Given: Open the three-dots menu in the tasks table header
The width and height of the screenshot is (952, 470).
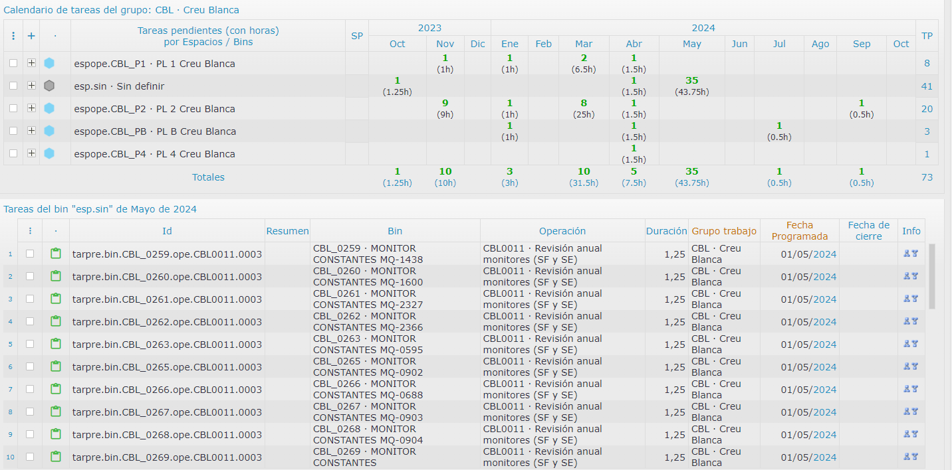Looking at the screenshot, I should tap(30, 231).
